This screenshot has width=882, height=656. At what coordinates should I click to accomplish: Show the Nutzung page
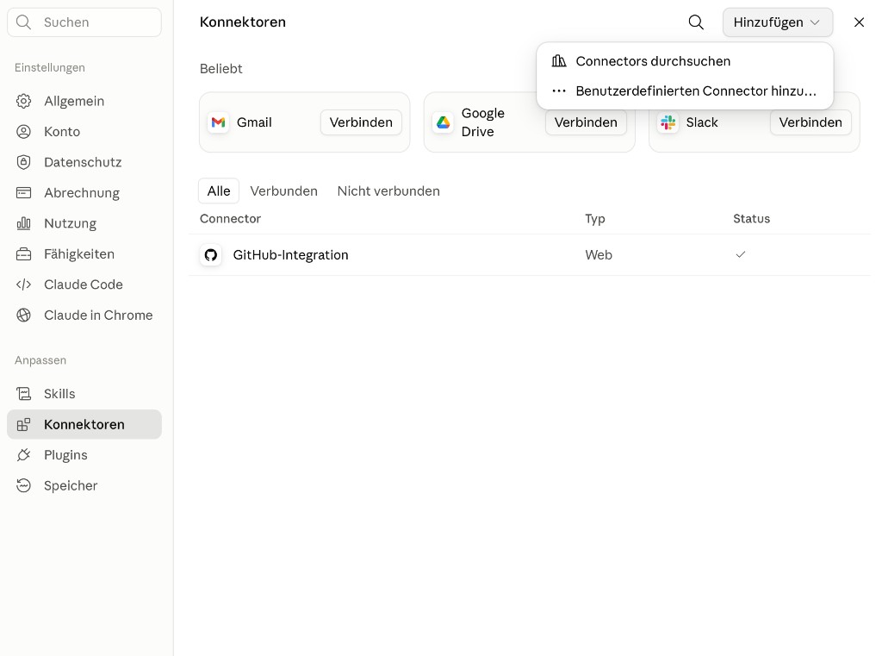pos(84,223)
